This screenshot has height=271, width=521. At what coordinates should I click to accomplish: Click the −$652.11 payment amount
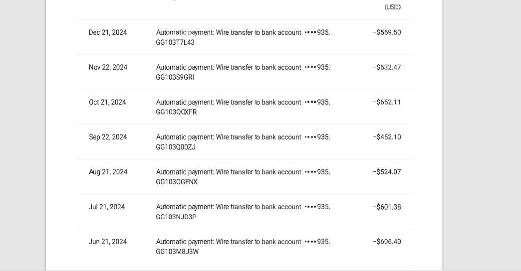point(387,102)
